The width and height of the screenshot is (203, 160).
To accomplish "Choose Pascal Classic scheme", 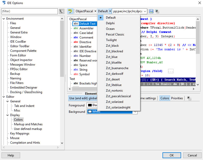I will coord(115,34).
